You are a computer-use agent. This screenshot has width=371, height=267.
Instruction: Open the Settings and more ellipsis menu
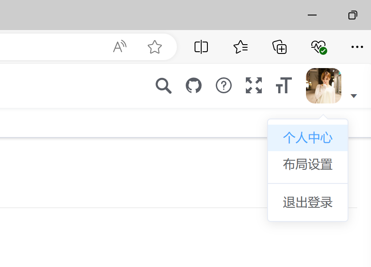[357, 47]
